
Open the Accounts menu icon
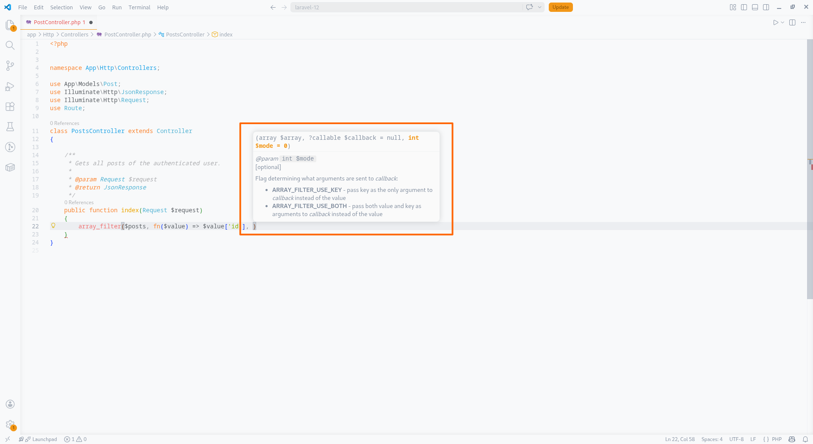coord(10,404)
